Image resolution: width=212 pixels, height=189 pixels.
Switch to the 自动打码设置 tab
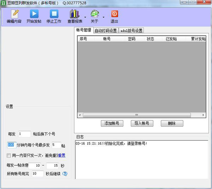point(106,30)
